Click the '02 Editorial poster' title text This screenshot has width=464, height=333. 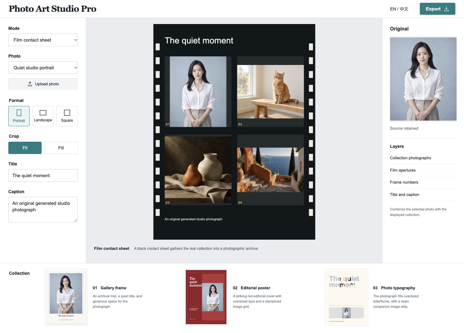click(x=252, y=288)
